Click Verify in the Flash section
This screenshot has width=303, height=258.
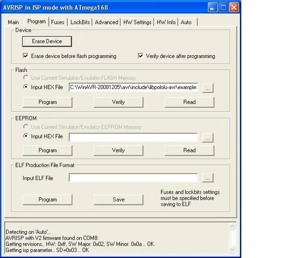pyautogui.click(x=118, y=102)
